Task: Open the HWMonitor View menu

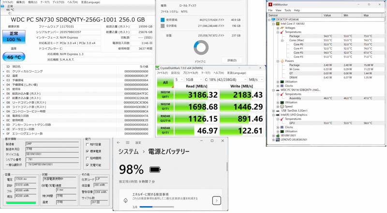Action: click(278, 10)
